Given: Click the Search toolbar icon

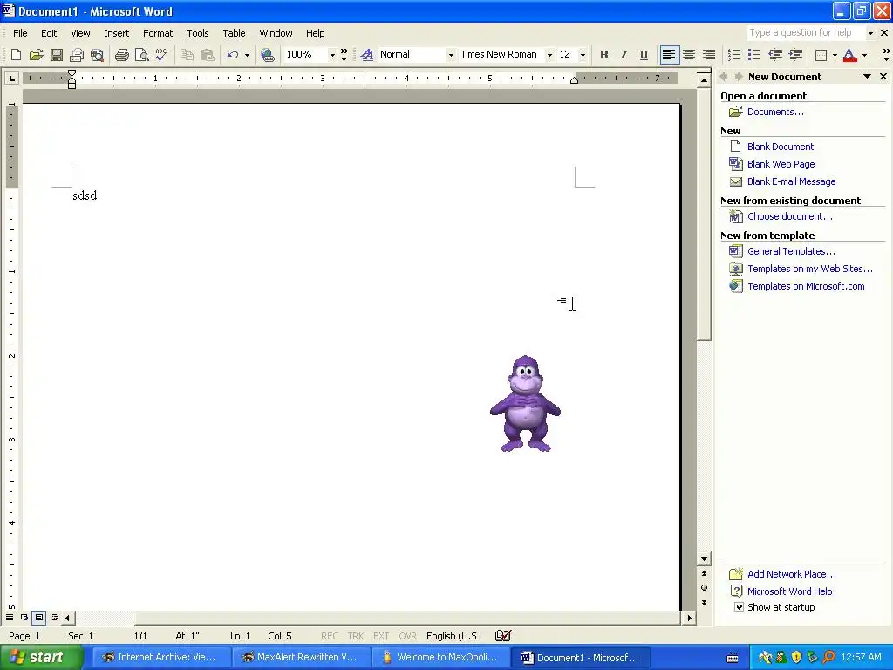Looking at the screenshot, I should coord(98,55).
